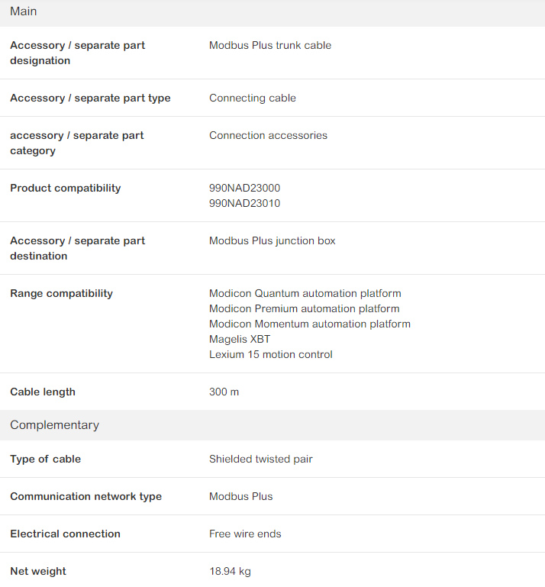Select 'Modicon Momentum automation platform' entry
This screenshot has width=545, height=587.
310,324
